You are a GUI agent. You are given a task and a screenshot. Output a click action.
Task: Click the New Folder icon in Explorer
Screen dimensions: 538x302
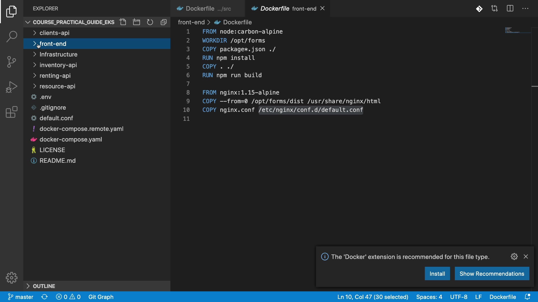click(x=136, y=22)
